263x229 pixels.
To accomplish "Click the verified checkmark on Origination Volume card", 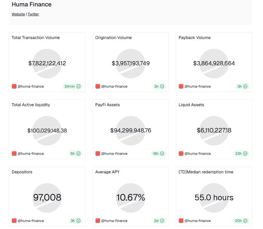I will tap(162, 86).
